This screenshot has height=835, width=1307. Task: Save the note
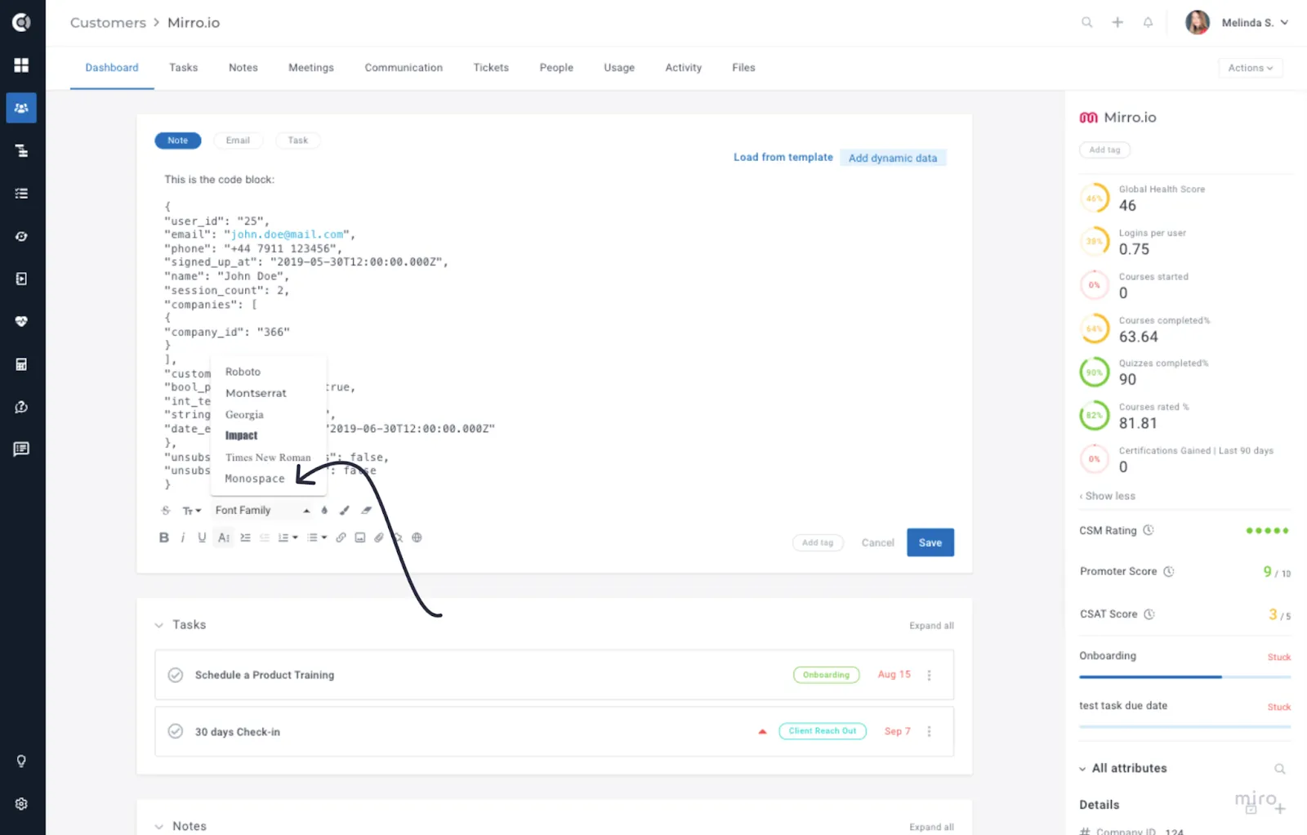click(930, 543)
